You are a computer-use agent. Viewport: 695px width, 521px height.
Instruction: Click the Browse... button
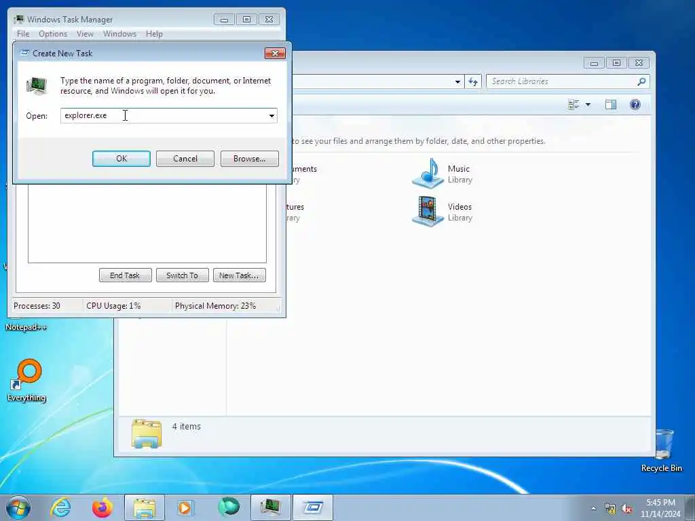tap(250, 159)
